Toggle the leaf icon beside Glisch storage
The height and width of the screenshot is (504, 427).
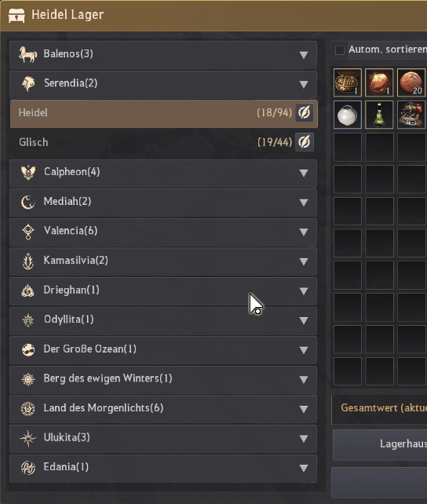point(305,142)
